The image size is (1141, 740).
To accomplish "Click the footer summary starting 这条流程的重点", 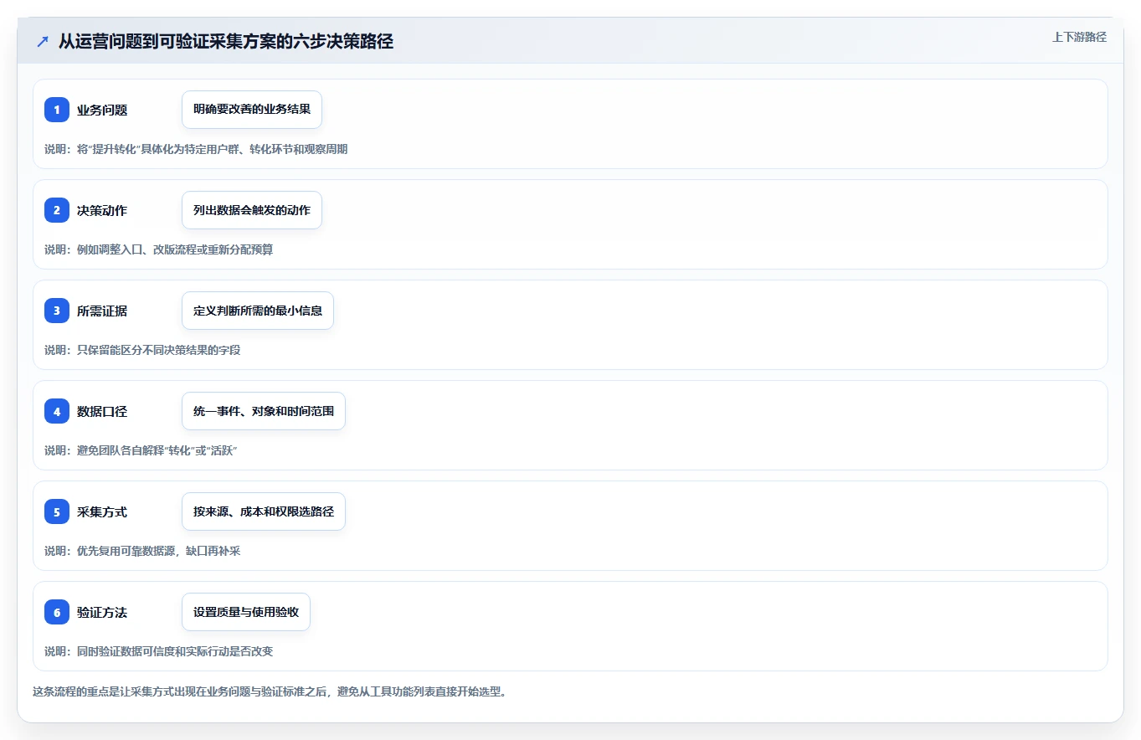I will tap(270, 691).
